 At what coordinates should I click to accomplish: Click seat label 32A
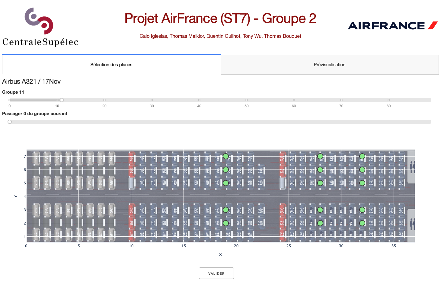[371, 234]
